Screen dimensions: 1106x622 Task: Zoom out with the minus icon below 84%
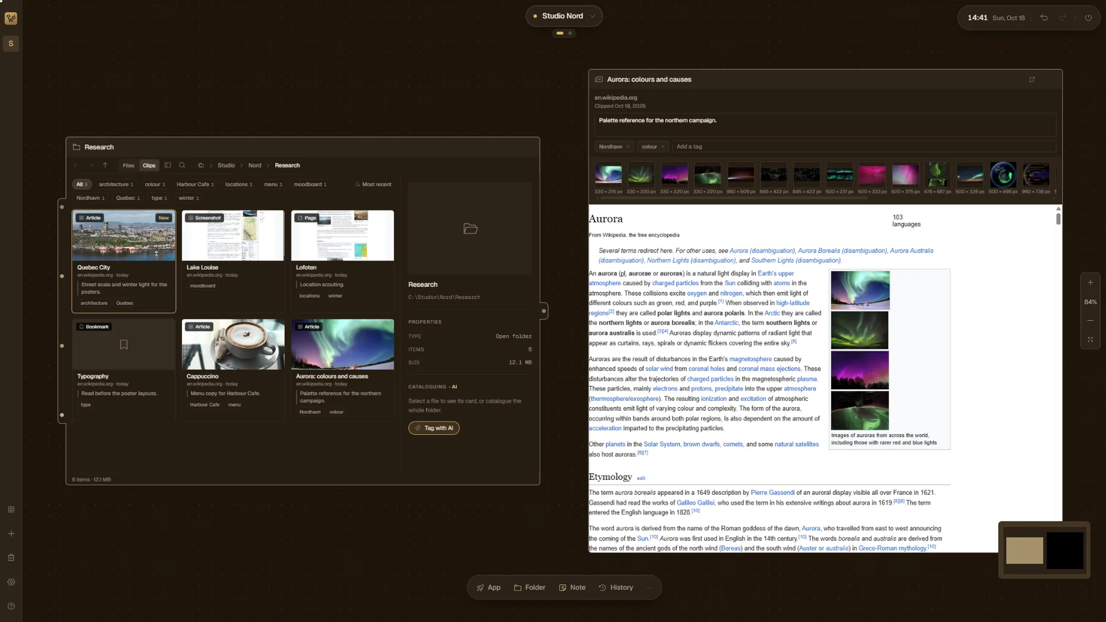(x=1091, y=321)
